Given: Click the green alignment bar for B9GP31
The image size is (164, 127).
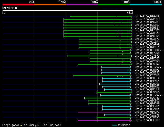Looking at the screenshot, I should click(107, 98).
